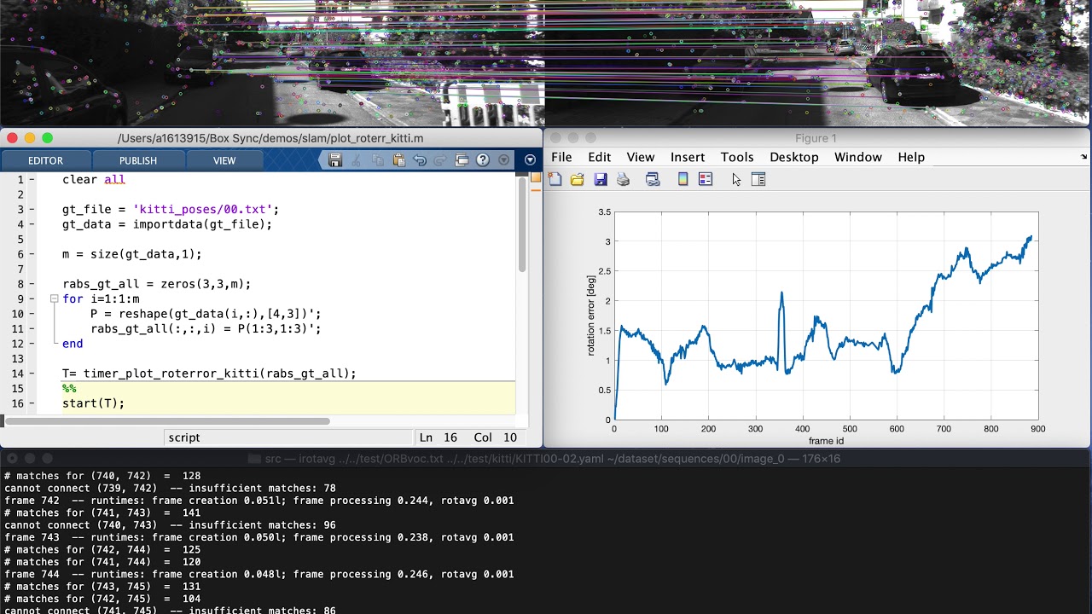Toggle breakpoint at line 4
The width and height of the screenshot is (1092, 614).
point(32,224)
